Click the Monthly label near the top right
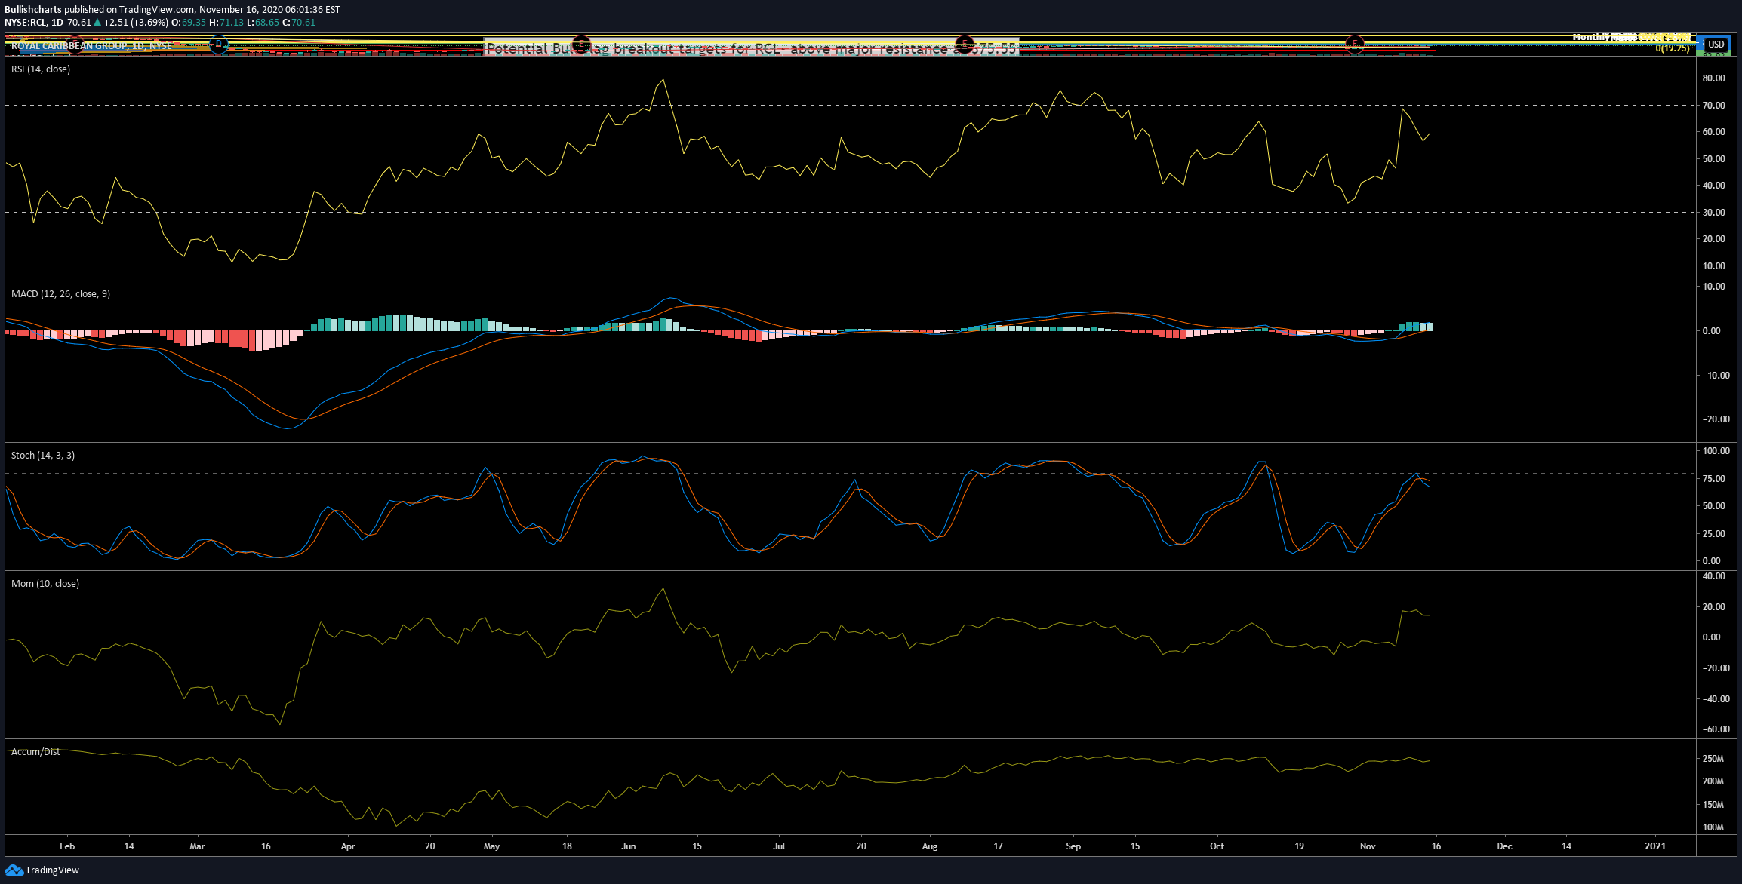Screen dimensions: 1742x884 coord(1590,37)
